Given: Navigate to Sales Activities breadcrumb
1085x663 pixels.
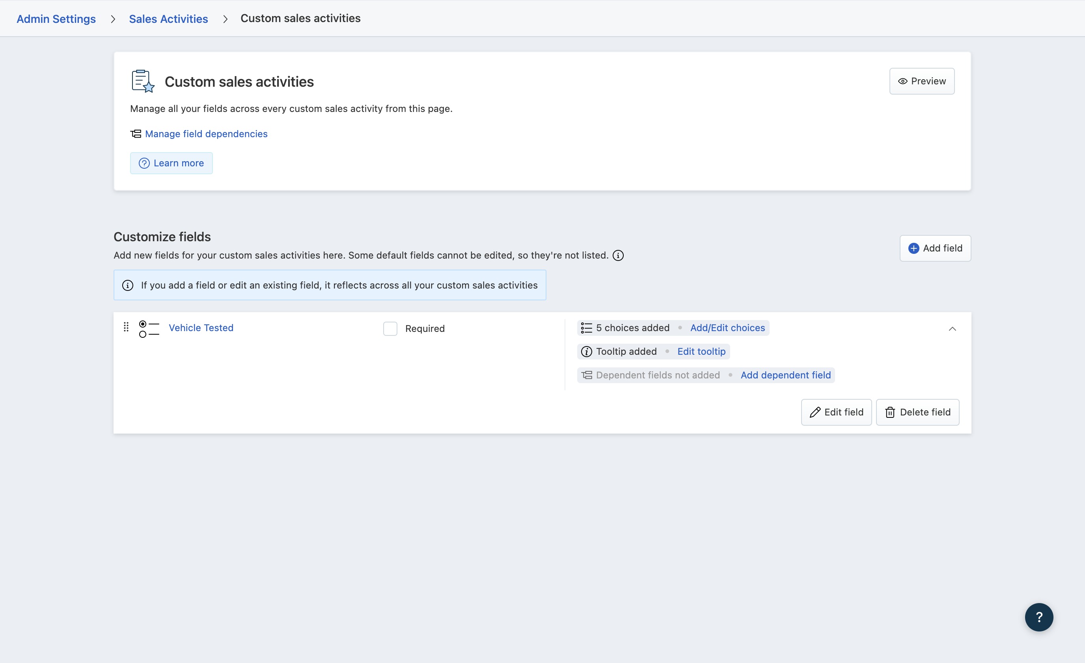Looking at the screenshot, I should 168,19.
